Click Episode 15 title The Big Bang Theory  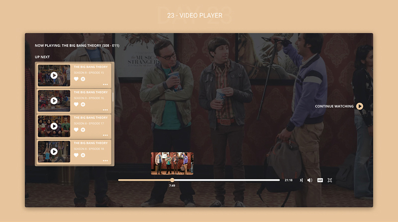click(91, 67)
